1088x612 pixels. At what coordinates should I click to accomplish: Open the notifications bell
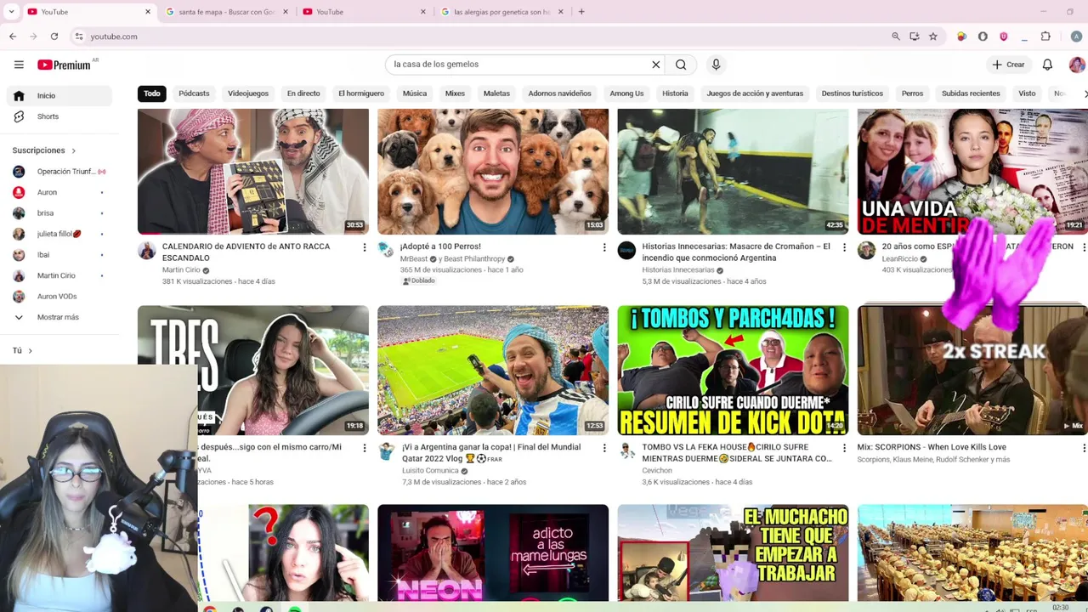(x=1047, y=65)
